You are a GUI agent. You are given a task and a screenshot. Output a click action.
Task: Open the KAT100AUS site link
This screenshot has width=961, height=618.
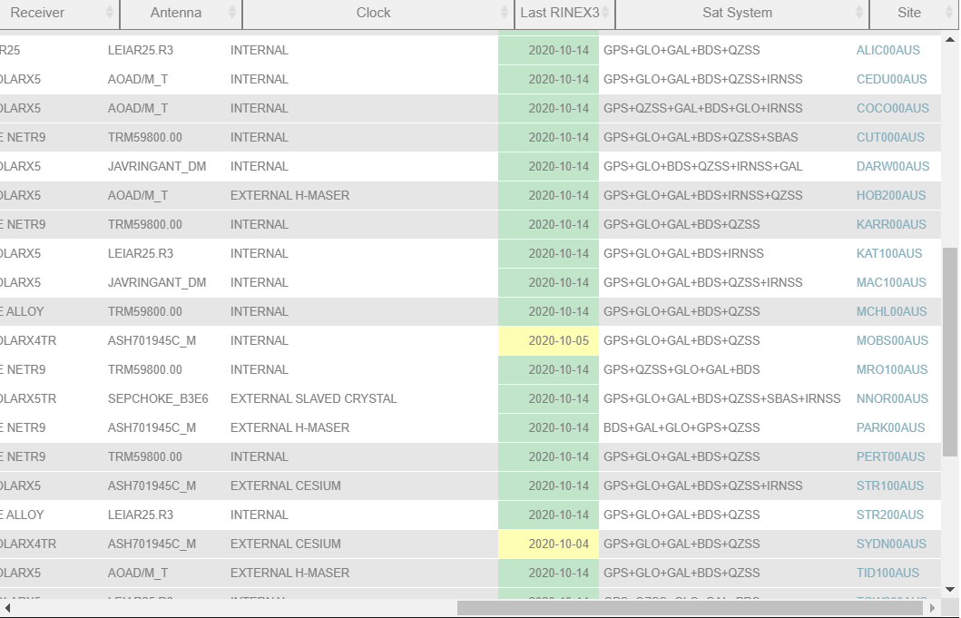[x=889, y=253]
